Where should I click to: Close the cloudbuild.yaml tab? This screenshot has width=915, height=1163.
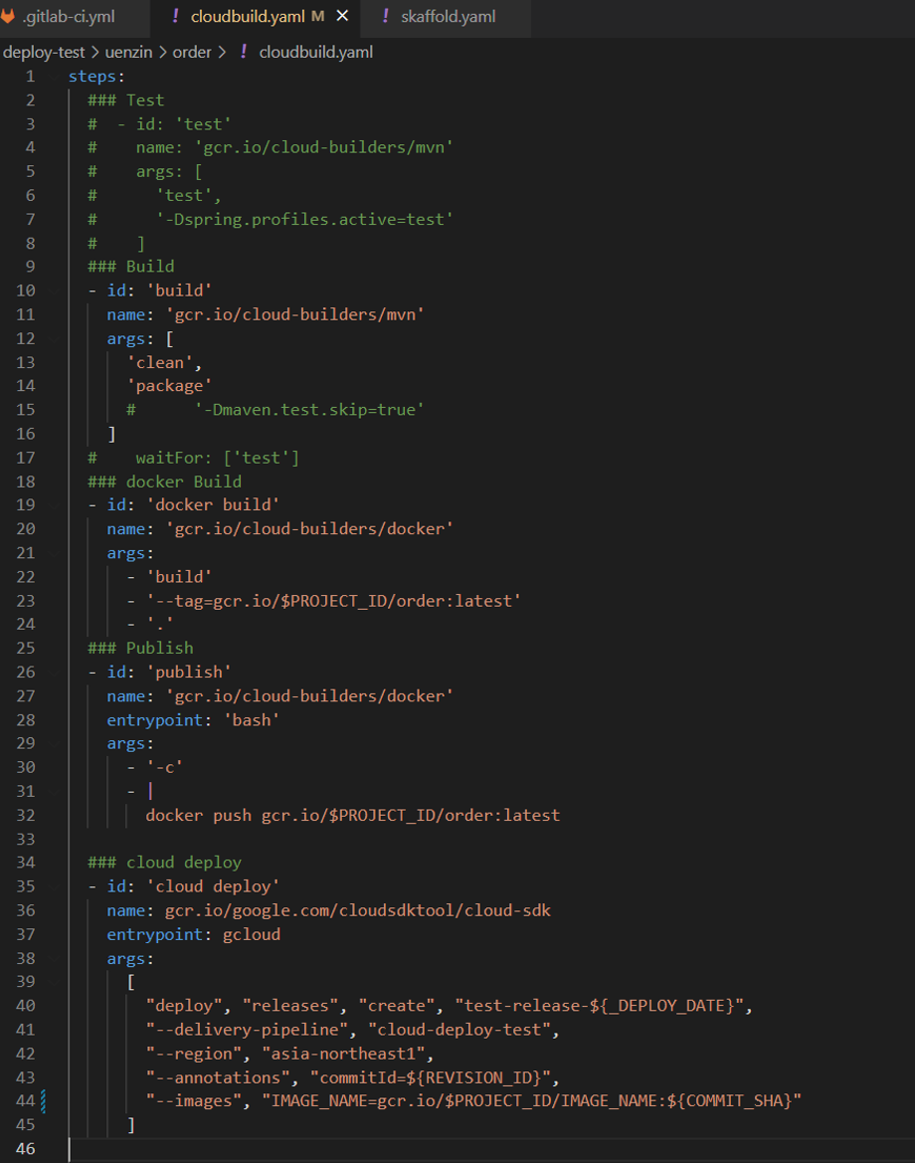[342, 16]
